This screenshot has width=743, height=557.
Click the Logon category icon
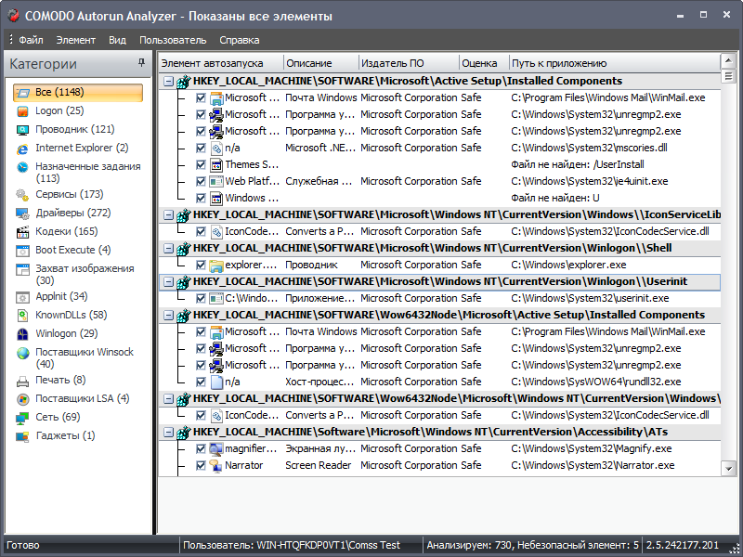[22, 111]
